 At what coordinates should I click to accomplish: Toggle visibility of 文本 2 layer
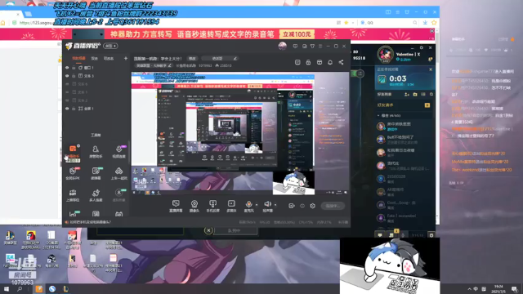point(67,100)
